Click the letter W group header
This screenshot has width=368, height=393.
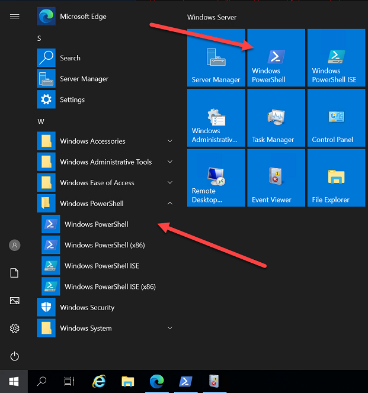pos(41,121)
